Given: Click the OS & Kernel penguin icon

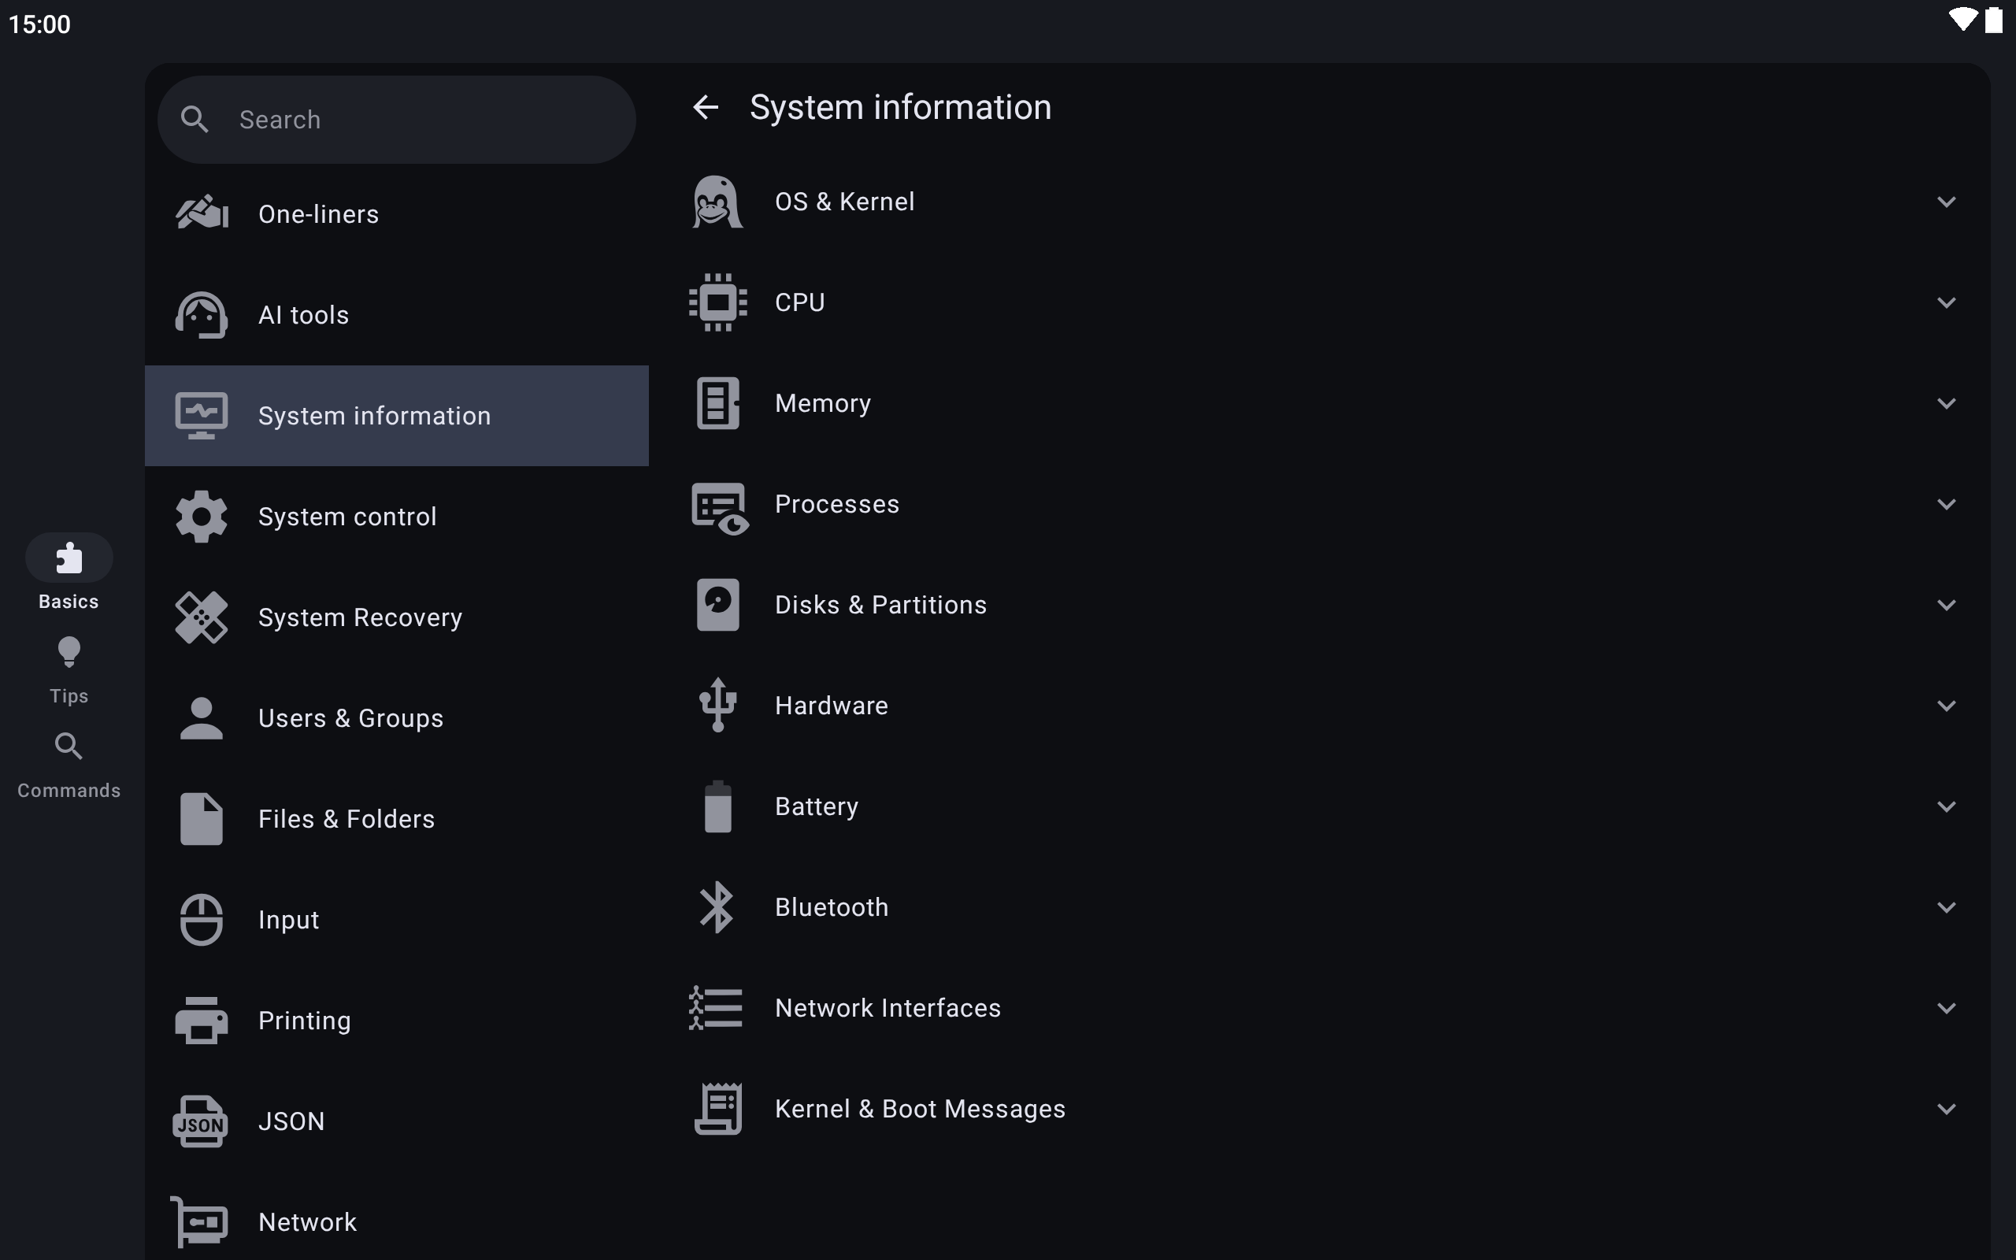Looking at the screenshot, I should coord(717,201).
